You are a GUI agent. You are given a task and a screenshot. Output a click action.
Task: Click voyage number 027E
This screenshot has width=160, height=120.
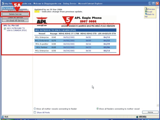(x=54, y=40)
